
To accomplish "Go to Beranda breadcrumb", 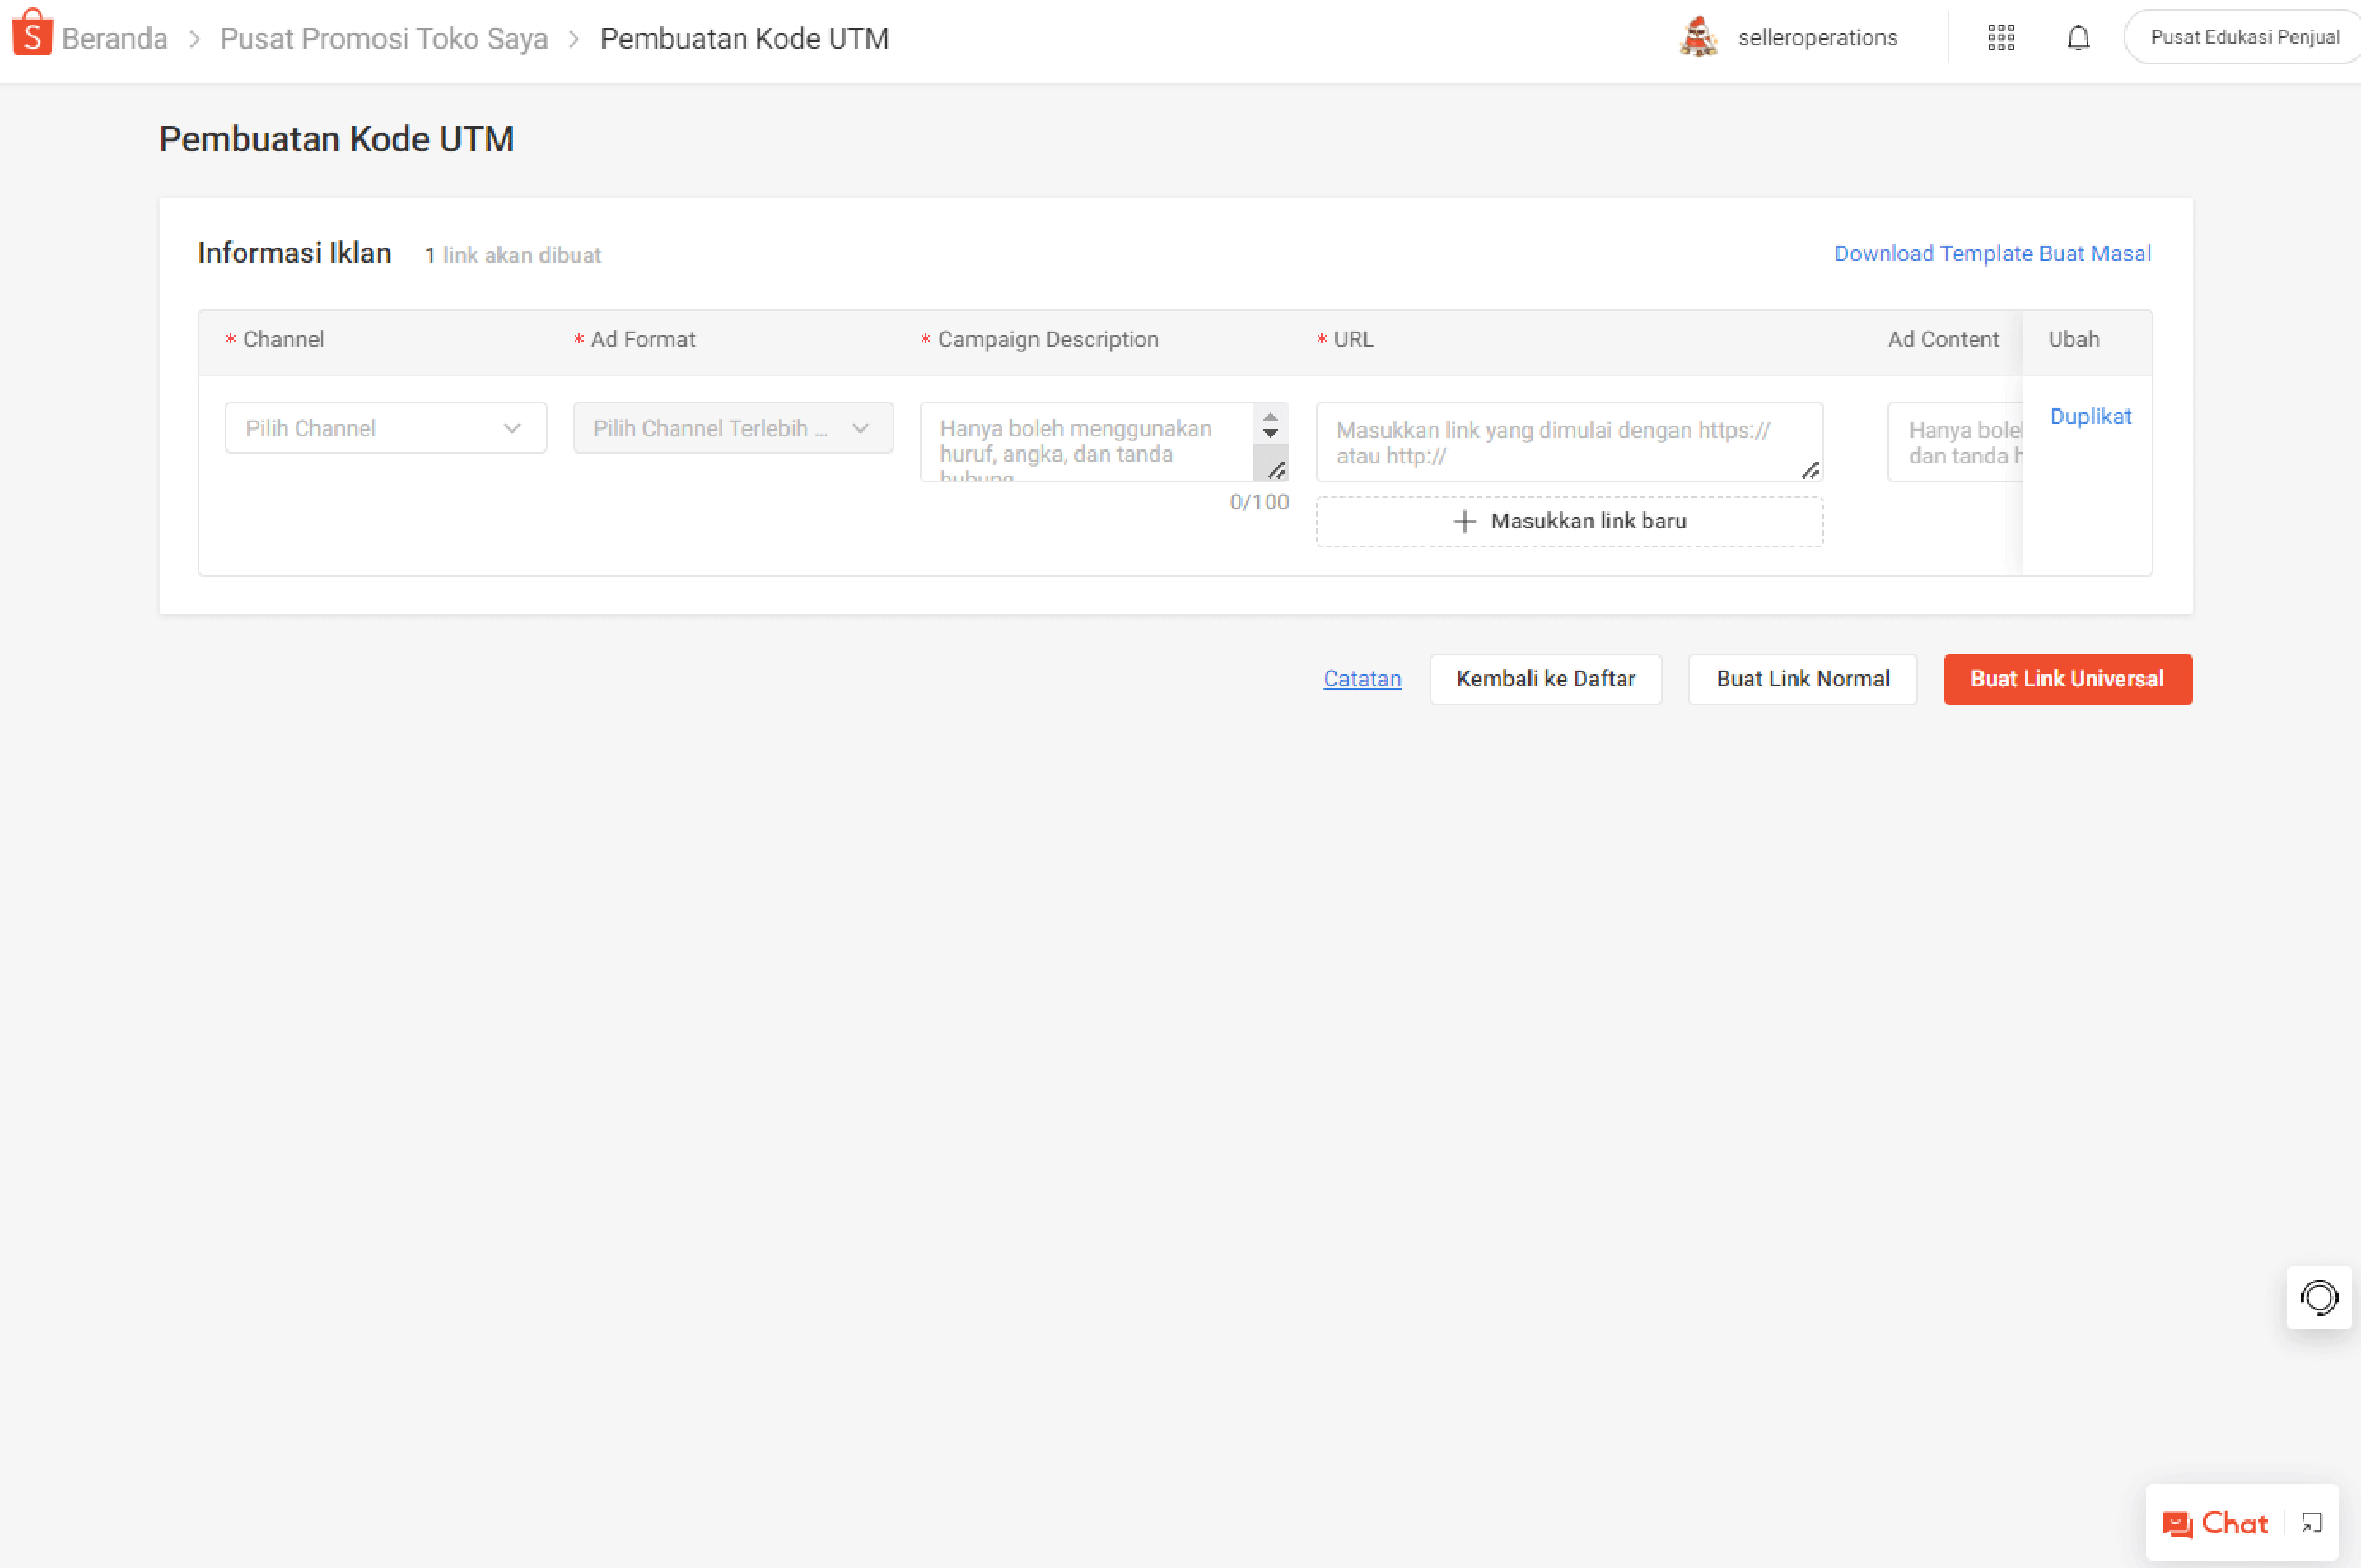I will point(114,38).
